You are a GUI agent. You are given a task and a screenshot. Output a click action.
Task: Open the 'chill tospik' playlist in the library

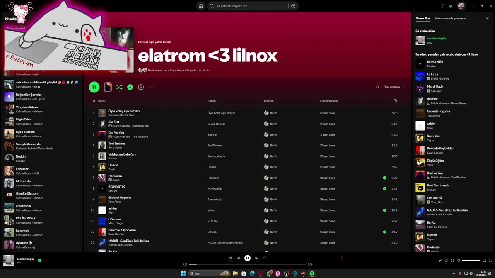click(x=43, y=208)
